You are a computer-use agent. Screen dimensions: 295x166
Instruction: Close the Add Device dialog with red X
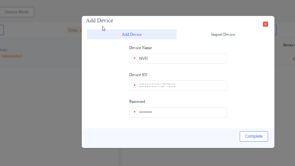pos(265,24)
